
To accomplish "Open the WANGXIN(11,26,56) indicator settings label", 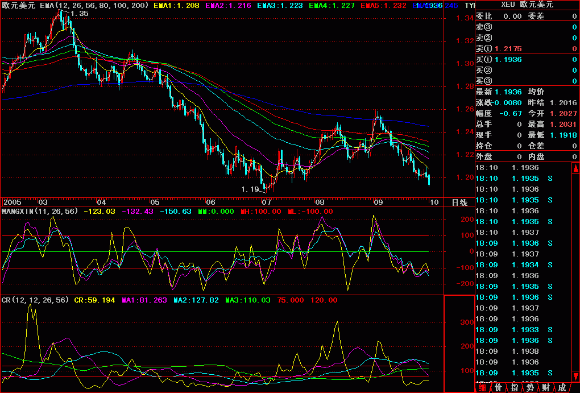I will tap(40, 211).
